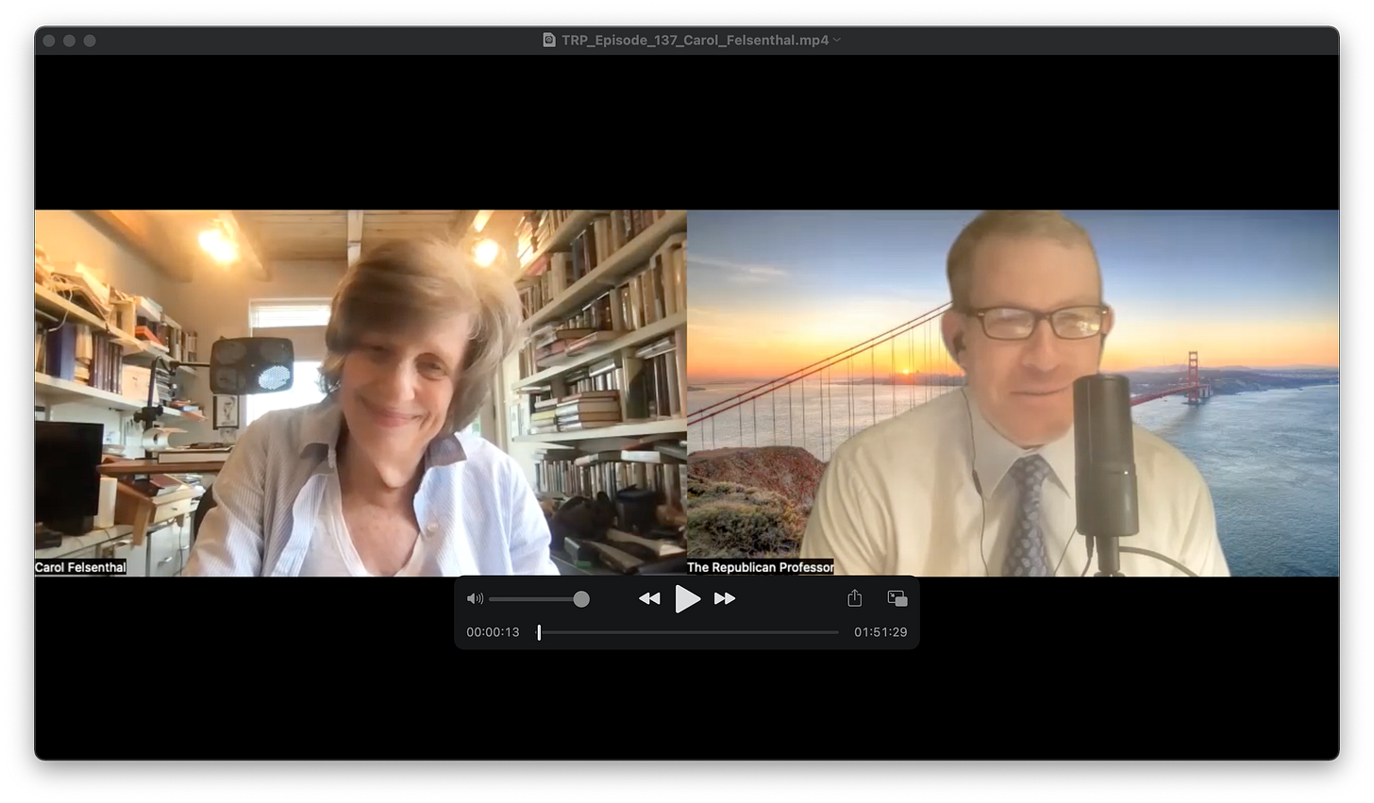Click the Play button

pyautogui.click(x=688, y=598)
